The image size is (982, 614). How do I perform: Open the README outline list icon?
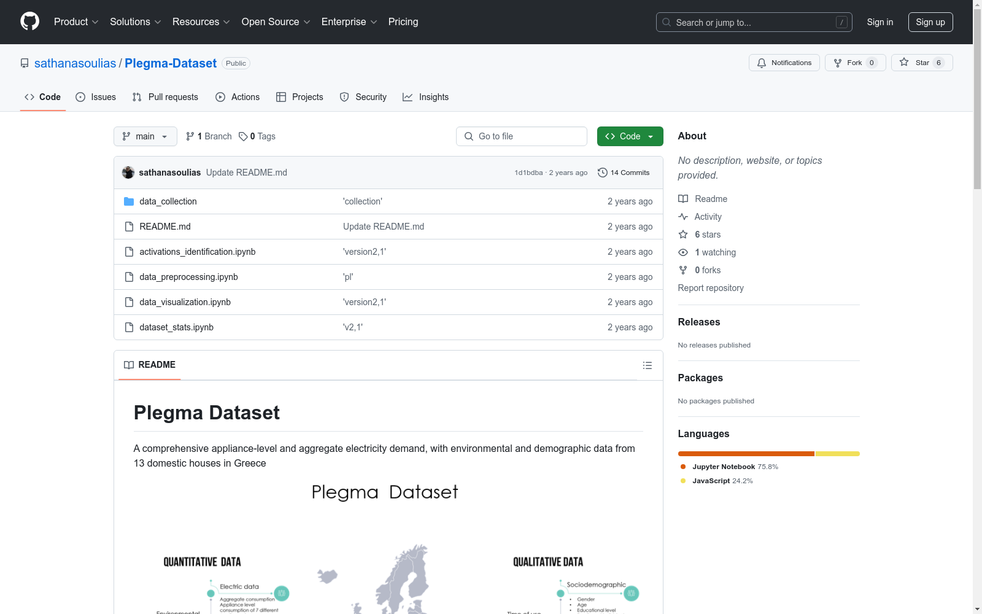coord(648,365)
